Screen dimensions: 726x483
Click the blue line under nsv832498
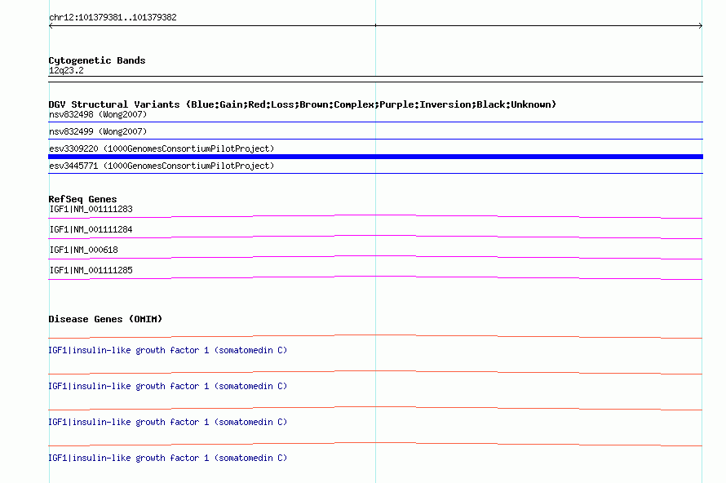click(x=375, y=122)
